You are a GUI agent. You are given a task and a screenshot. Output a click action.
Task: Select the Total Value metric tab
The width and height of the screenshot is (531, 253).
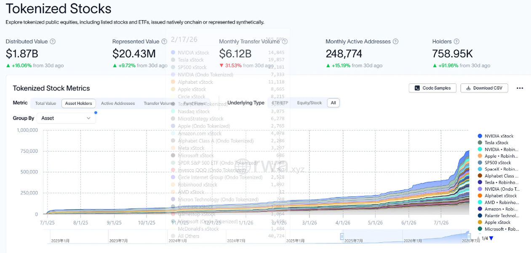point(45,103)
